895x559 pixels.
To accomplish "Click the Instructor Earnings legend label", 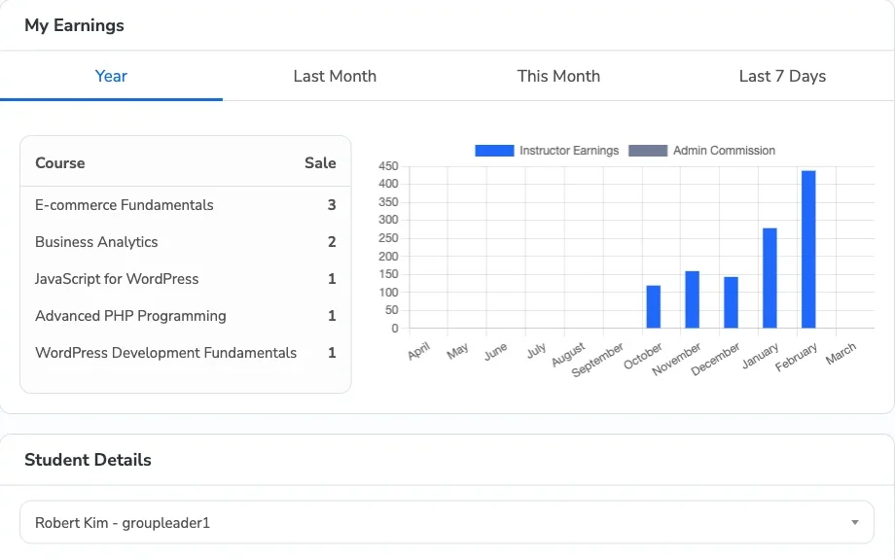I will 569,151.
